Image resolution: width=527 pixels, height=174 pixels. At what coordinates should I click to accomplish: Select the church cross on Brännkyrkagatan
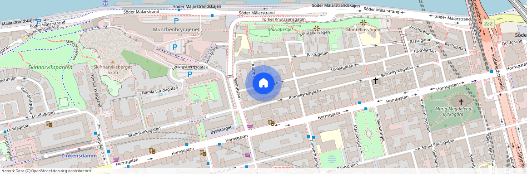375,81
